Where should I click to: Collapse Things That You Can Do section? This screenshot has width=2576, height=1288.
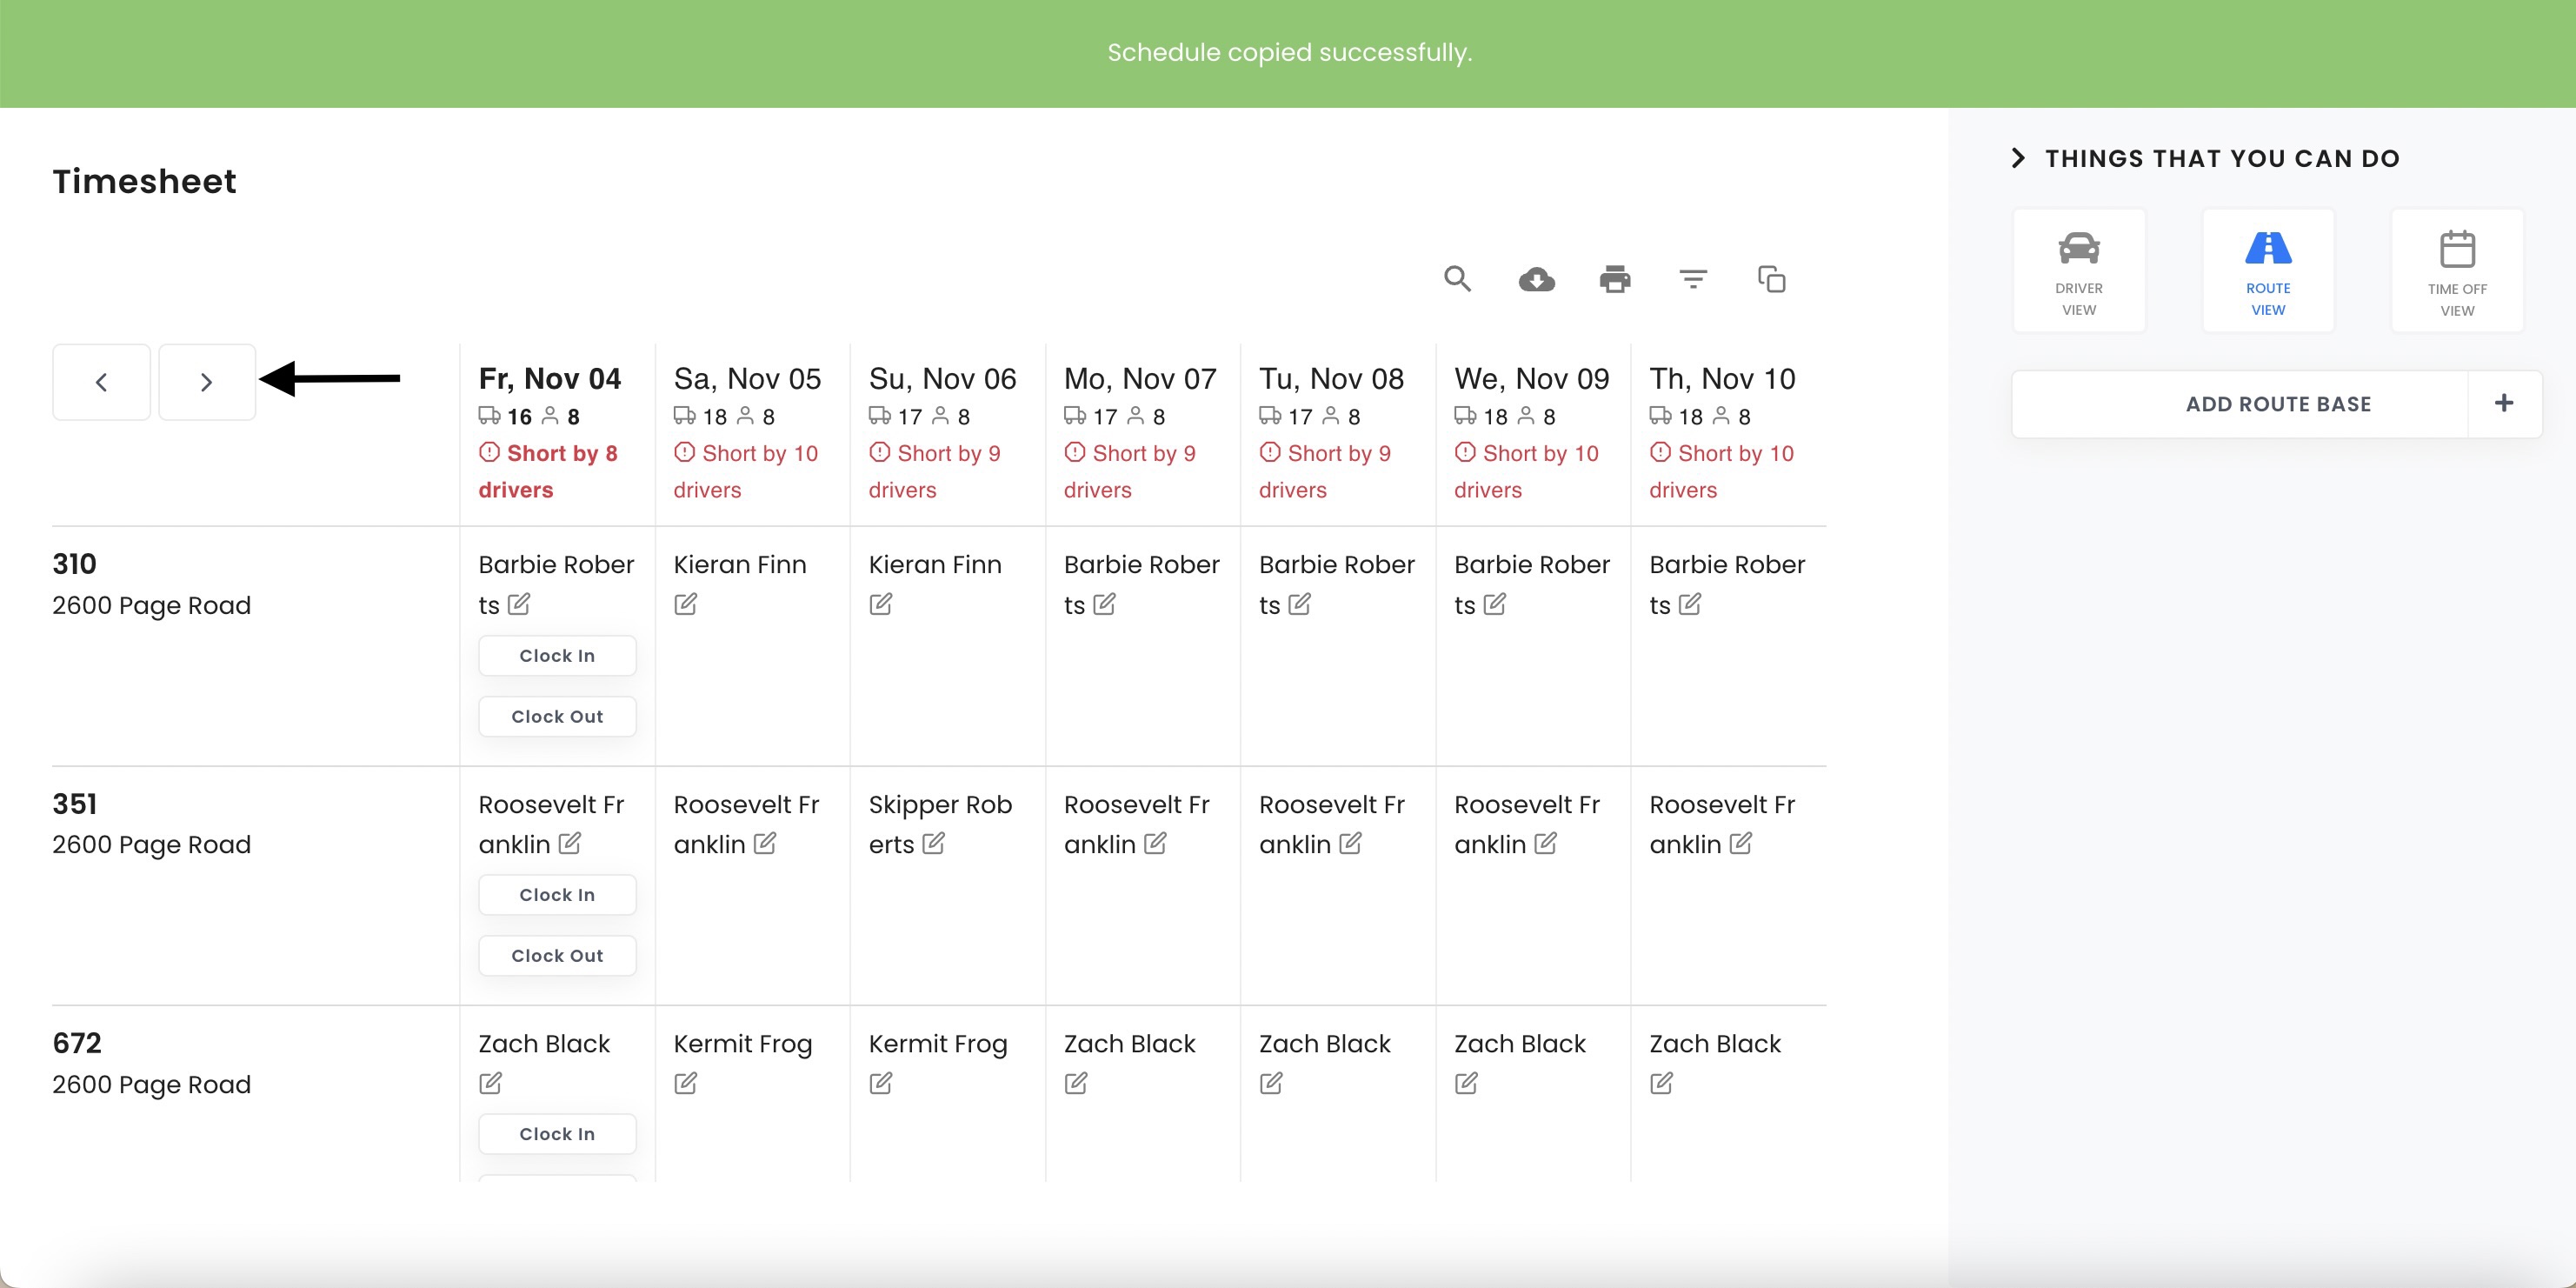tap(2018, 158)
